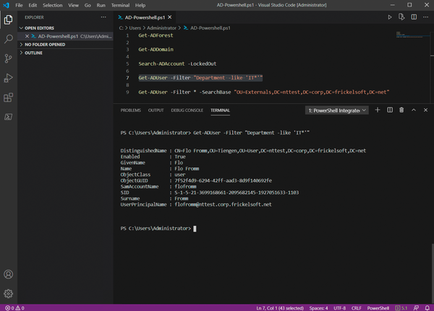Open the View menu
Image resolution: width=434 pixels, height=311 pixels.
click(x=73, y=5)
